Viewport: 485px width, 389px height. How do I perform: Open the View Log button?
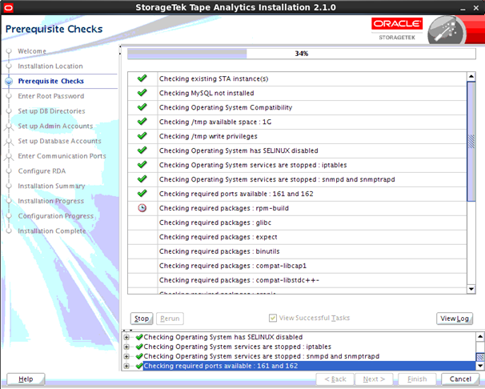click(x=455, y=319)
